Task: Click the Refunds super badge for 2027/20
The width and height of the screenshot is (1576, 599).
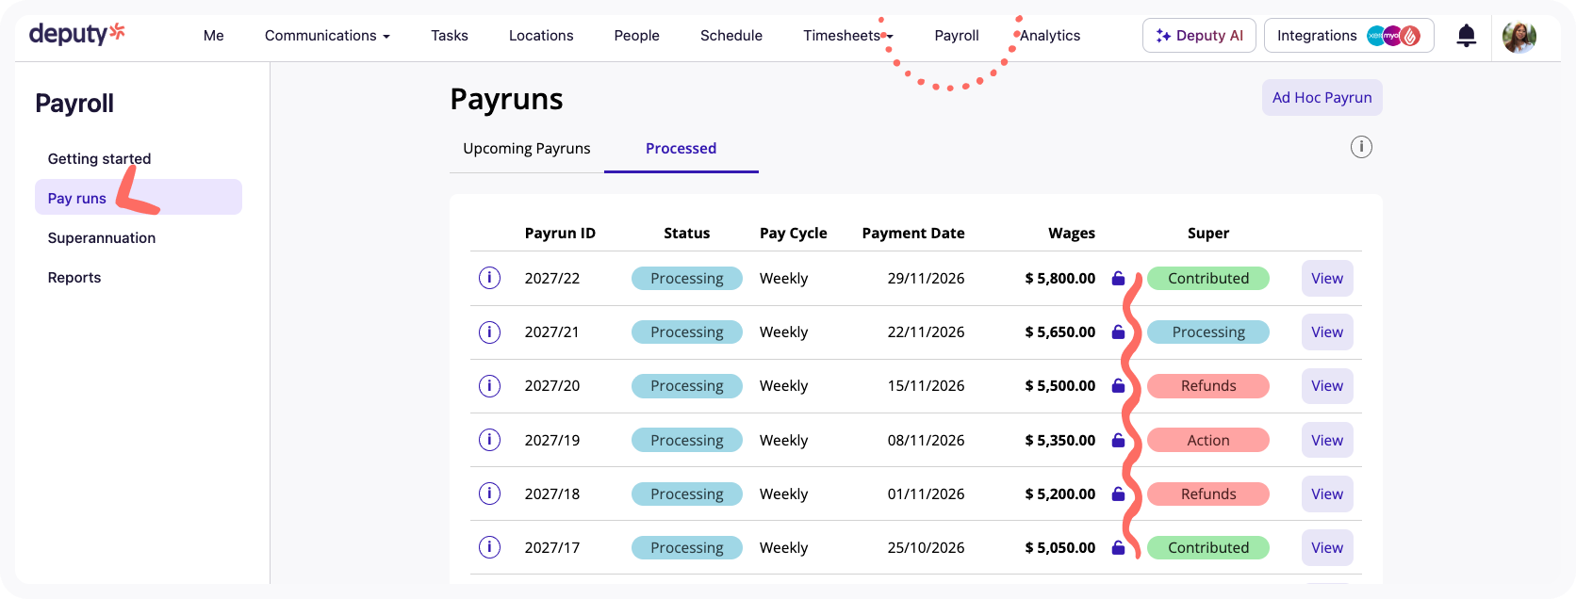Action: point(1208,386)
